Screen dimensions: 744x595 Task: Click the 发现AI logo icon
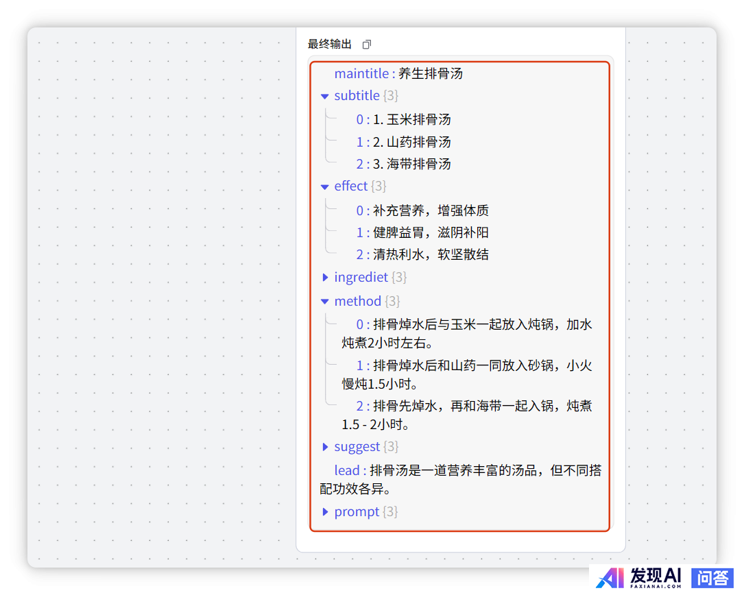pos(610,578)
